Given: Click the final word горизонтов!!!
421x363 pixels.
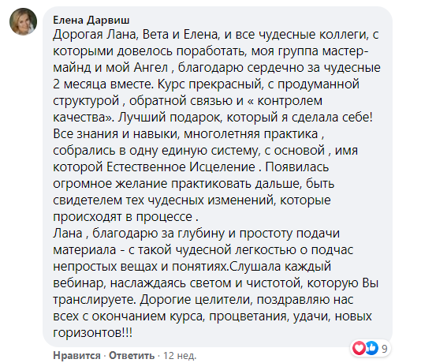Looking at the screenshot, I should (92, 333).
